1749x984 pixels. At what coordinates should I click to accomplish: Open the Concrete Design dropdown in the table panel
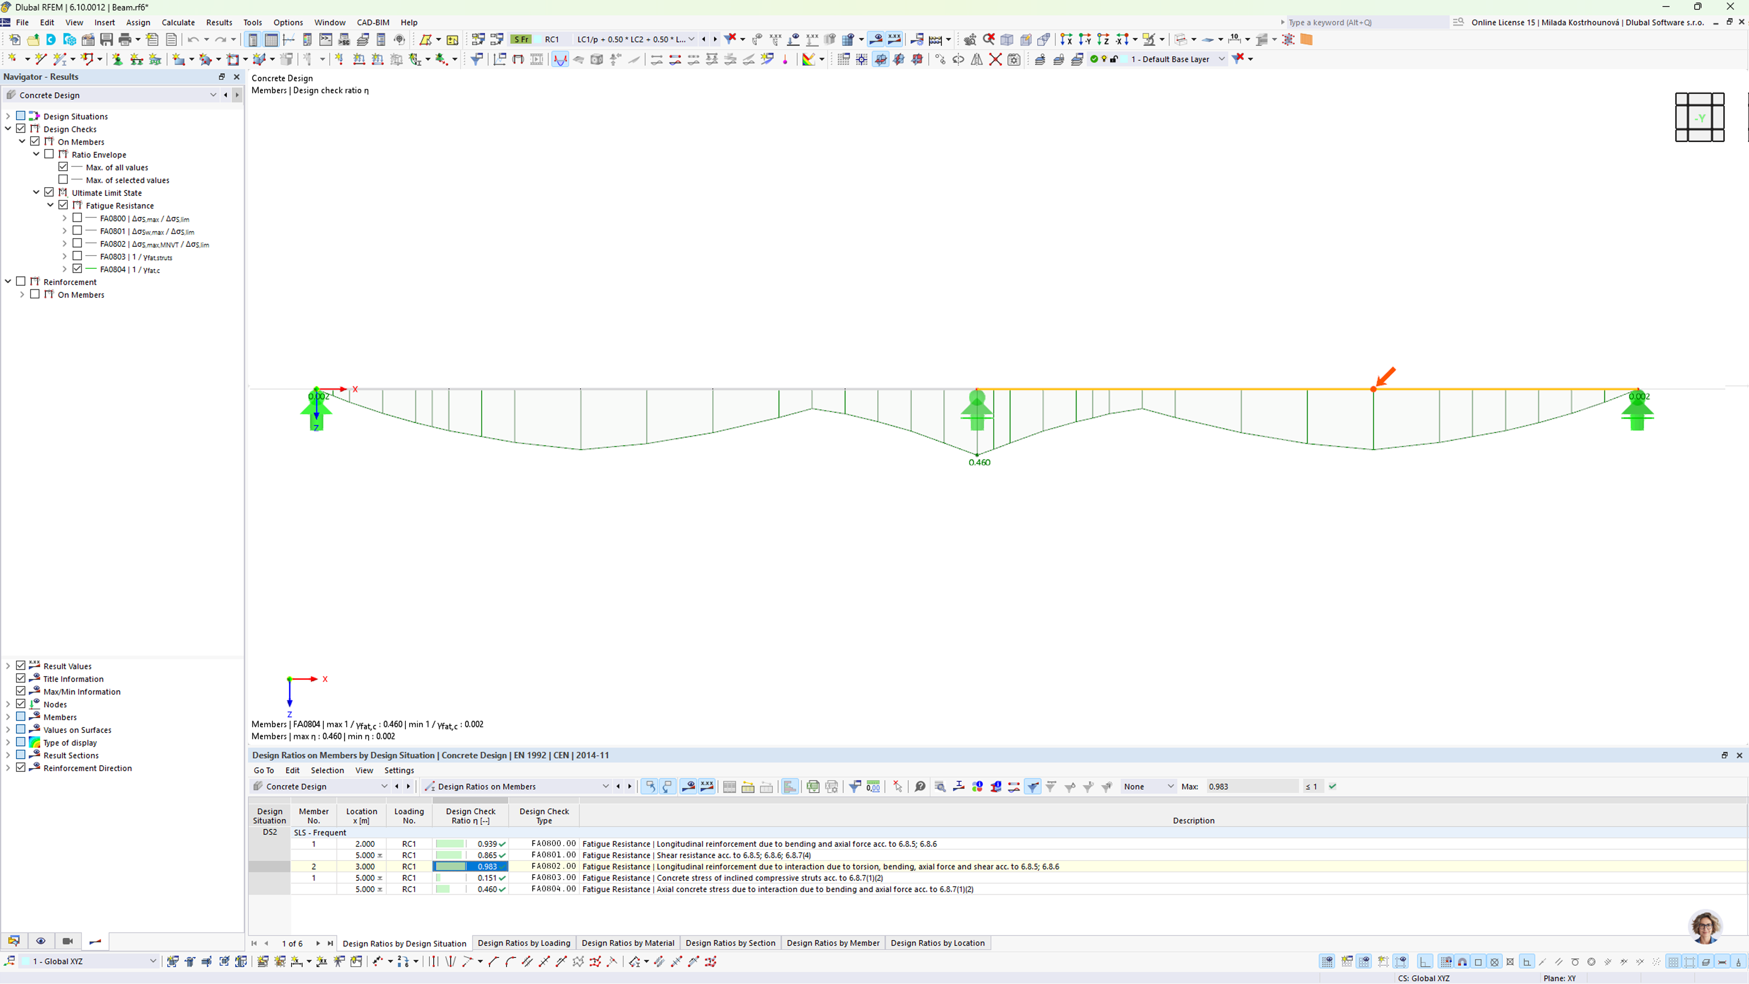(x=384, y=786)
